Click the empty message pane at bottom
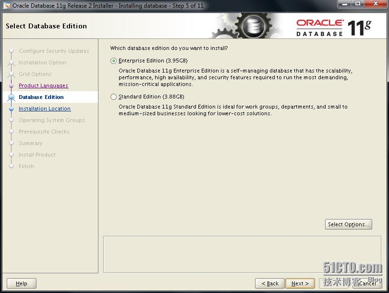389x293 pixels. pos(242,254)
